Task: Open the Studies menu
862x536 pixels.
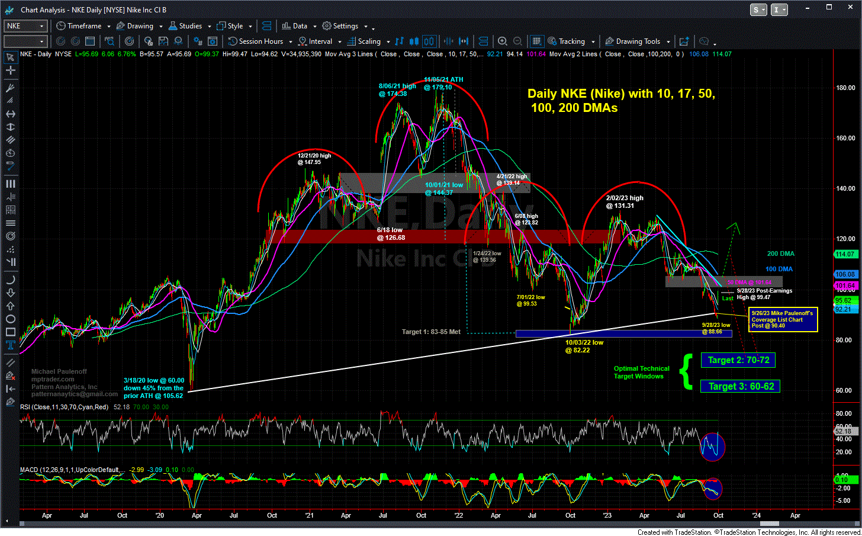Action: click(185, 26)
